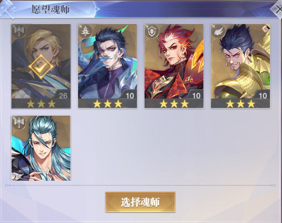Select the blue-haired masked hero card
The width and height of the screenshot is (282, 223).
107,66
